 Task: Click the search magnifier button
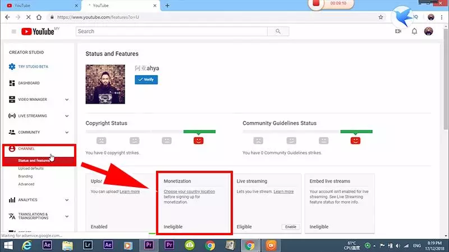[x=278, y=31]
